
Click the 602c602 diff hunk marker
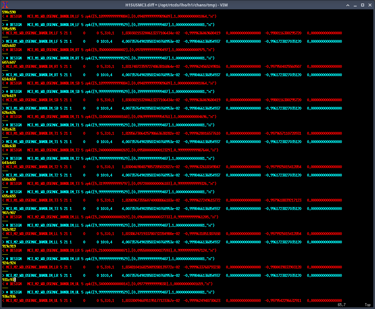coord(9,46)
